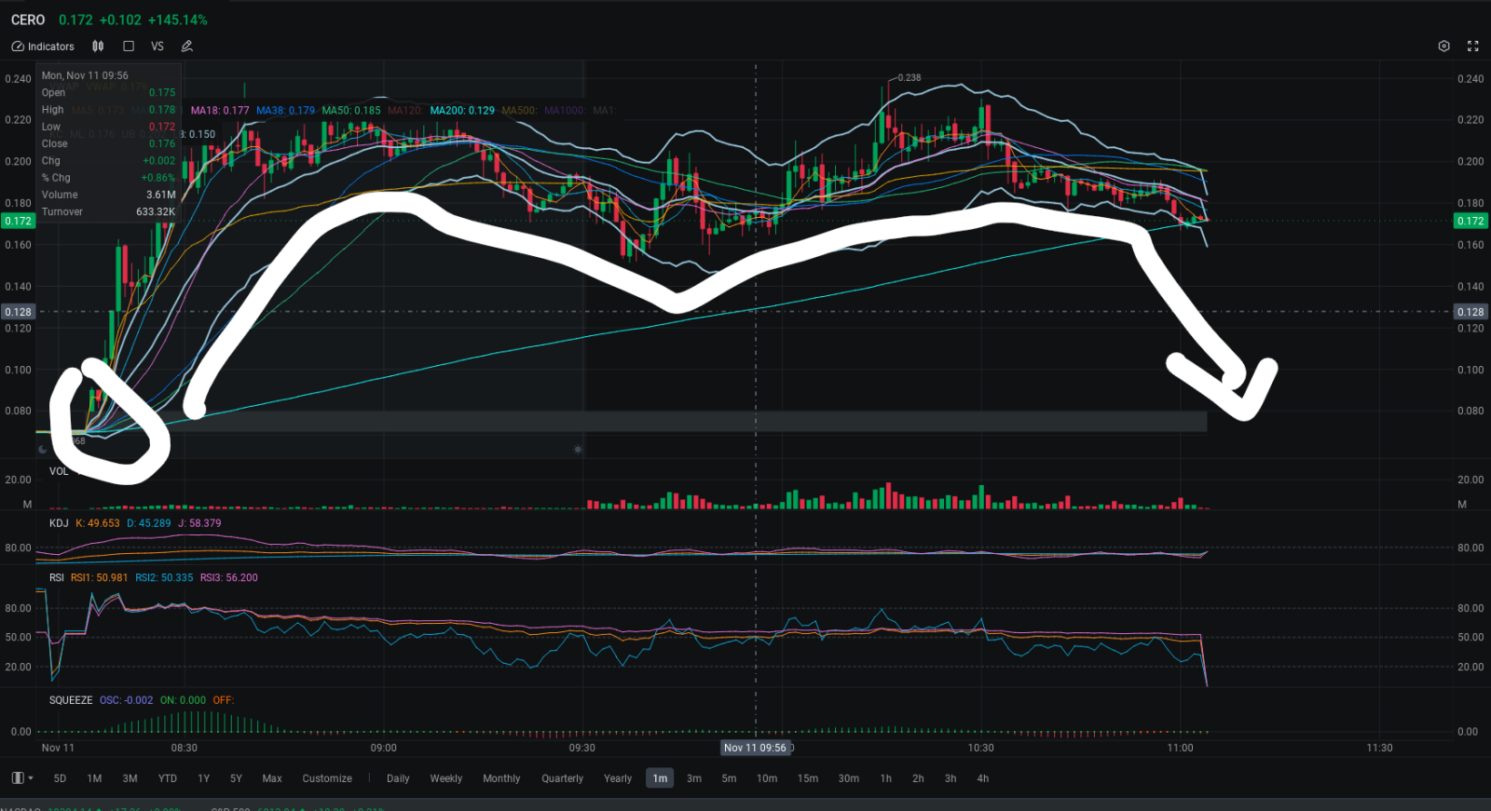
Task: Click the +145.14% change value
Action: [x=178, y=20]
